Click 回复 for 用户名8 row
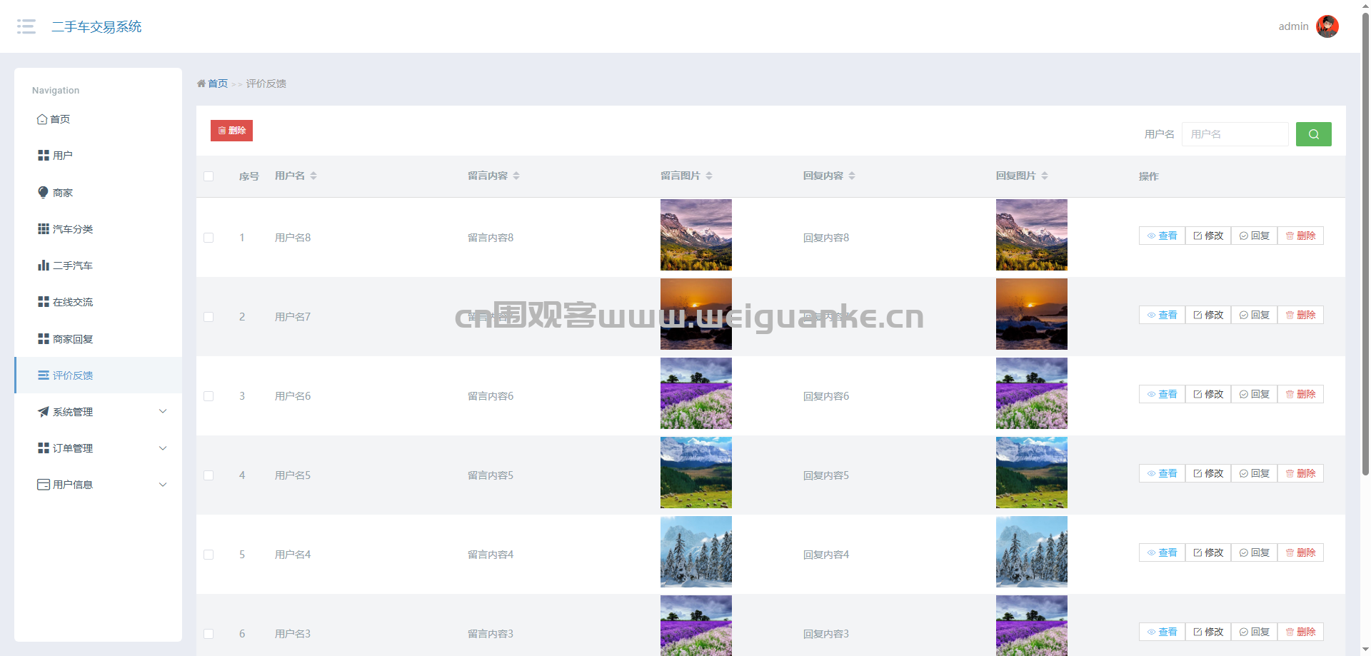 (x=1254, y=236)
